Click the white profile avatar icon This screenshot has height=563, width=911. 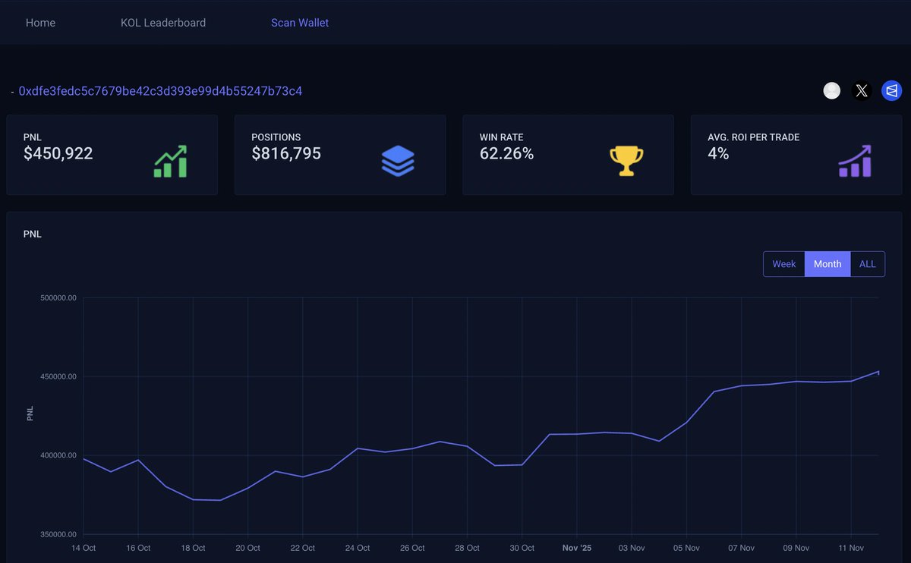(x=831, y=90)
